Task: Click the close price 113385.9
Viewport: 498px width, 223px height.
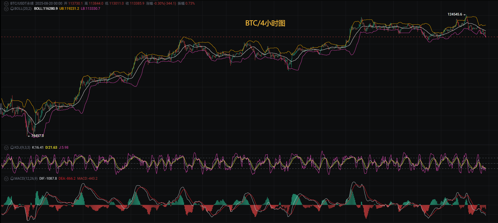Action: 137,3
